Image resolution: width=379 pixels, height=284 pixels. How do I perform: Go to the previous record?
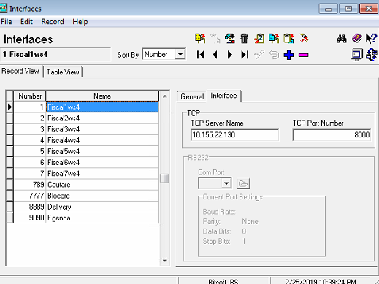(215, 55)
